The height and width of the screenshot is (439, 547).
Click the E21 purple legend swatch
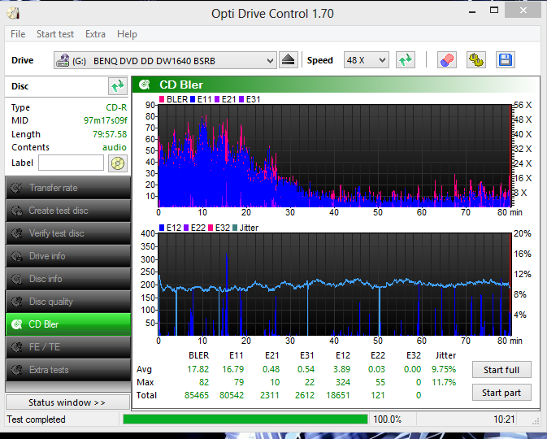217,99
